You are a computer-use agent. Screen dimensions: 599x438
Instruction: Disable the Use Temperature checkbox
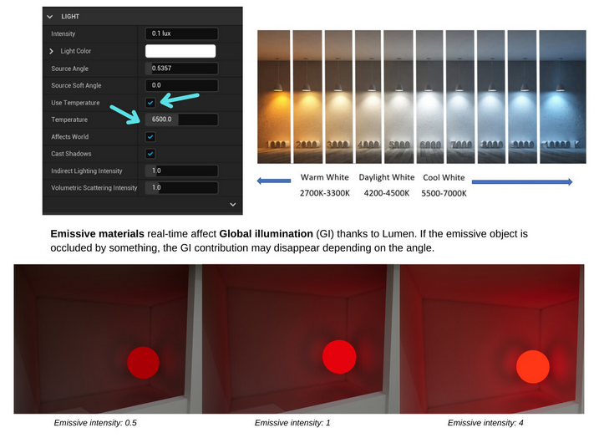click(x=150, y=103)
